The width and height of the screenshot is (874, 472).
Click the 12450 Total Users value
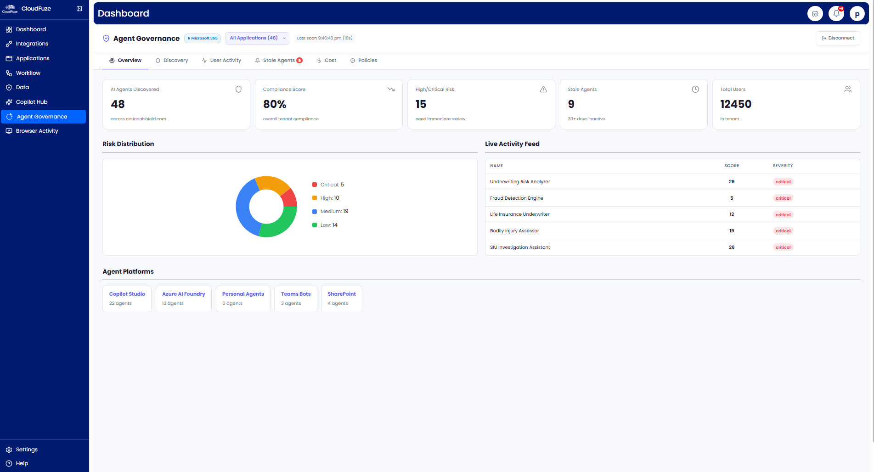click(x=736, y=104)
